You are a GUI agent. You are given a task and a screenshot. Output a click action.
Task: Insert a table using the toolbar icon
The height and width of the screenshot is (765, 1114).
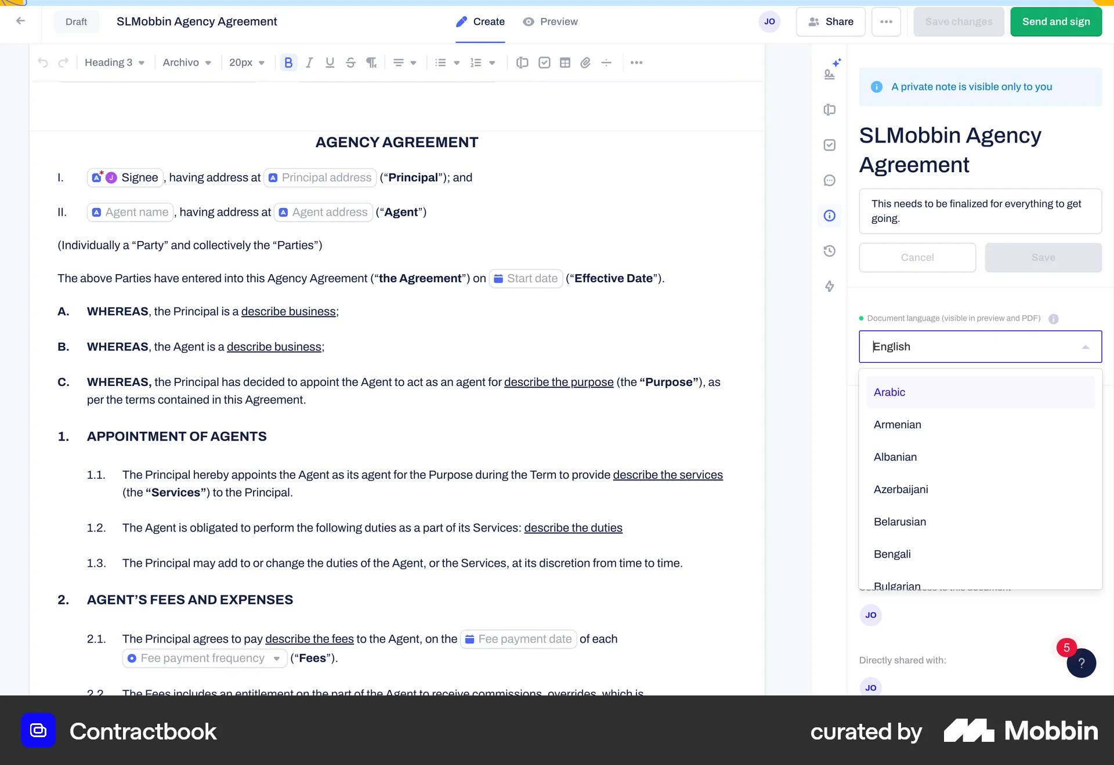[565, 63]
